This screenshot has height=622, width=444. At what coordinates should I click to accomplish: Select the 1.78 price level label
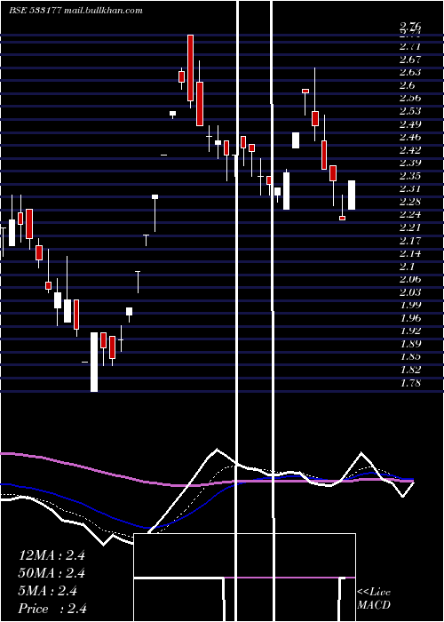[x=410, y=383]
